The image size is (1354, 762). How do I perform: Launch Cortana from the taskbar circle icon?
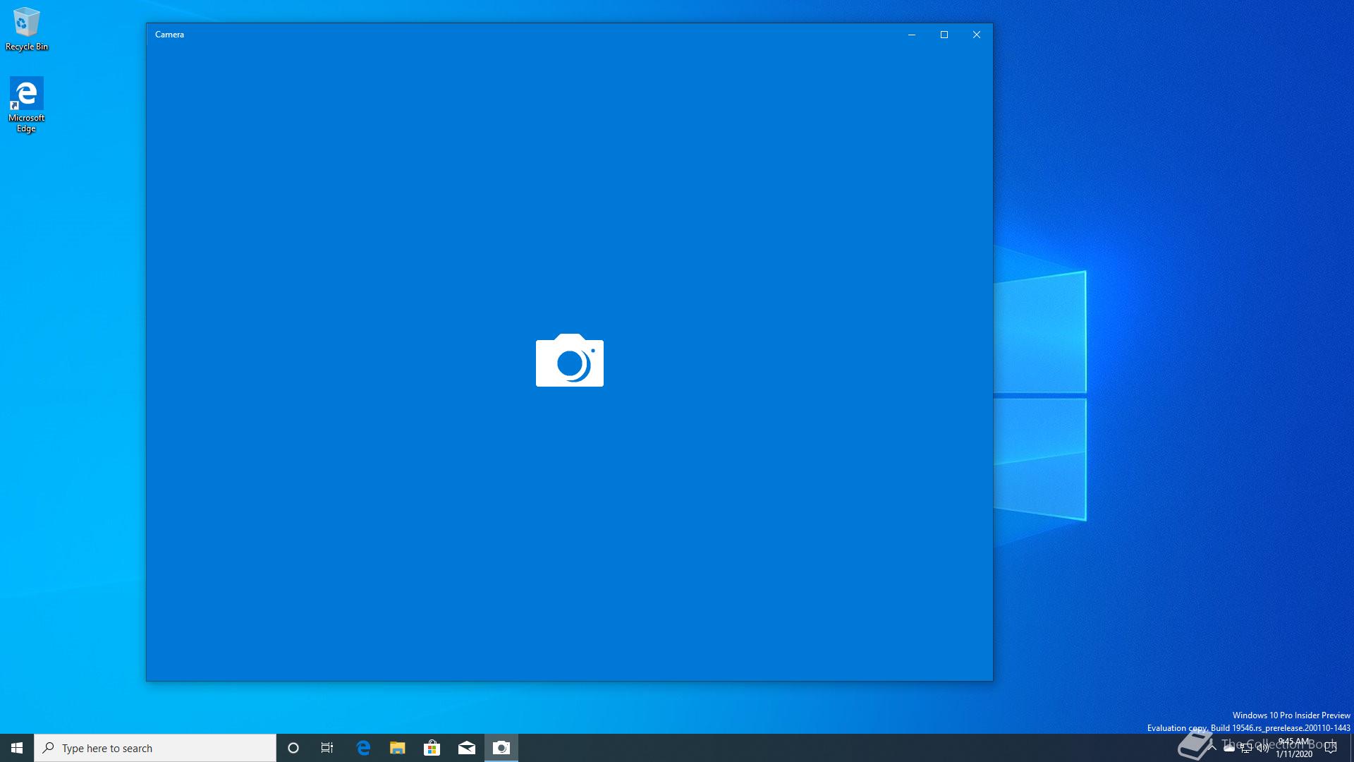tap(293, 748)
